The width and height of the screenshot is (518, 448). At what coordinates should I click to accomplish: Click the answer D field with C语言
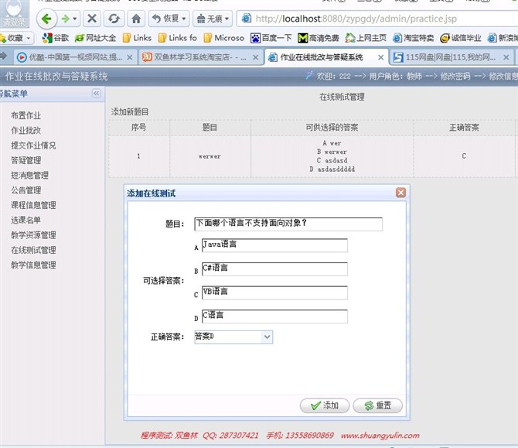coord(274,316)
